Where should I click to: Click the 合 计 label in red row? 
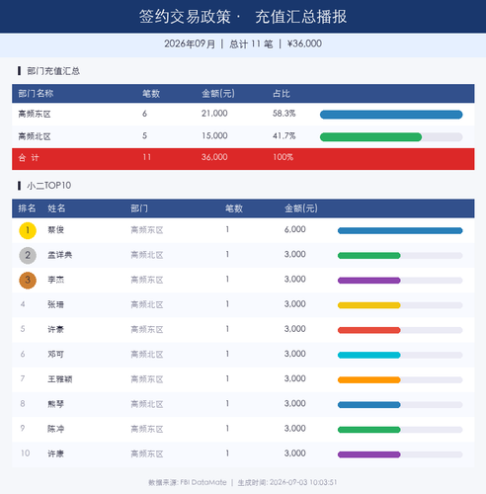pos(29,158)
